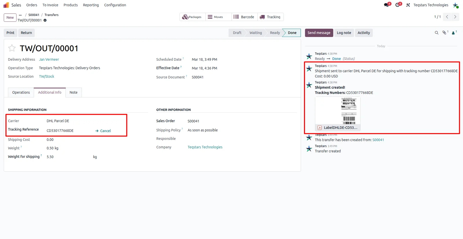463x239 pixels.
Task: Switch to the Note tab
Action: pos(74,92)
